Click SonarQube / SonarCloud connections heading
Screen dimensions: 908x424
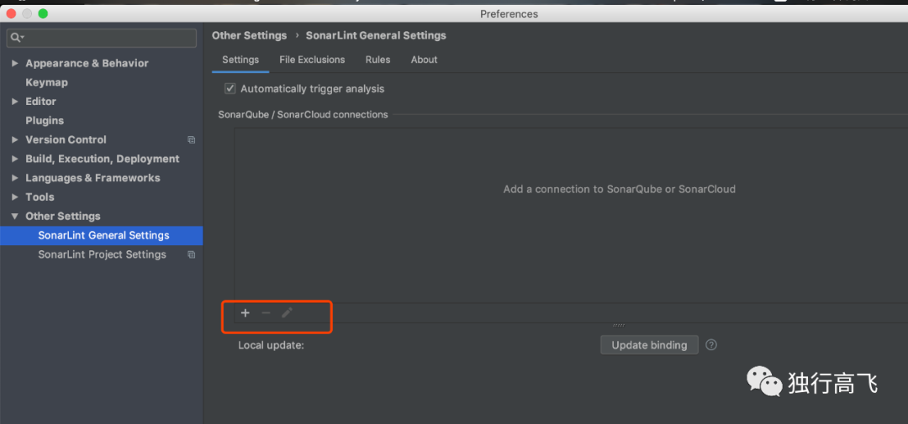(303, 114)
